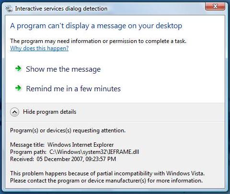Click the partial incompatibility with Windows Vista sentence

[107, 173]
